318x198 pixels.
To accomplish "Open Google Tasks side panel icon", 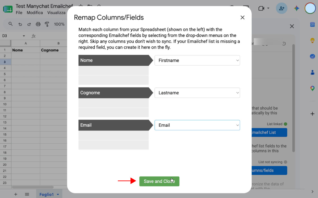I will [312, 56].
